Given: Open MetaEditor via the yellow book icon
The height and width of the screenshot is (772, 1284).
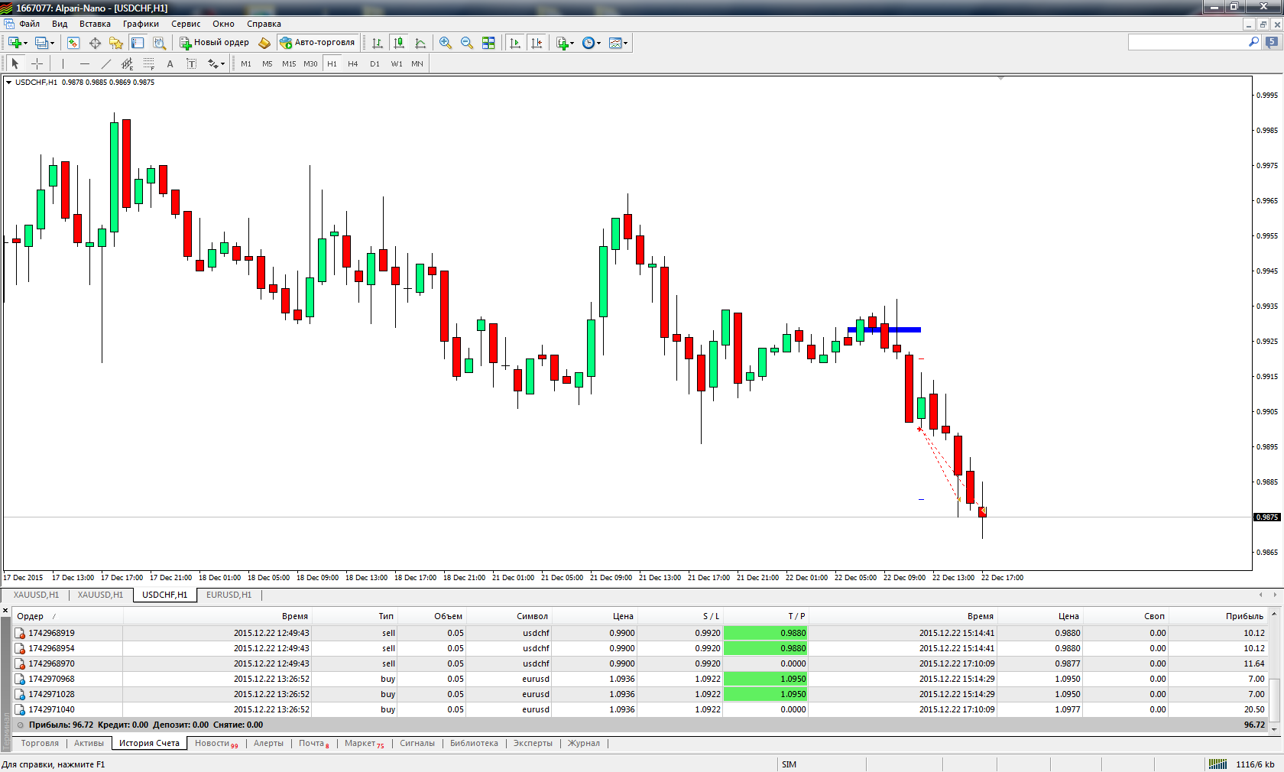Looking at the screenshot, I should click(264, 43).
